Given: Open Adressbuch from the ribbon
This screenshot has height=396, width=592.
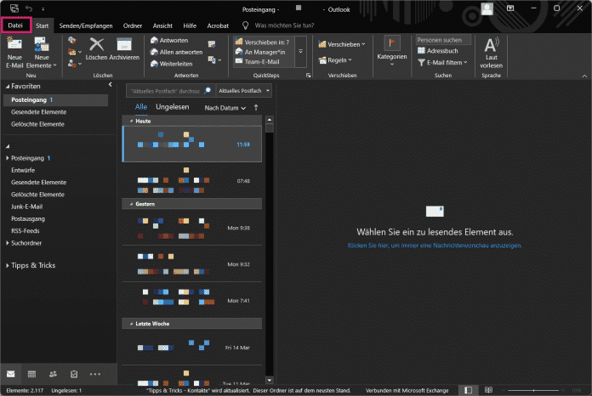Looking at the screenshot, I should [444, 51].
